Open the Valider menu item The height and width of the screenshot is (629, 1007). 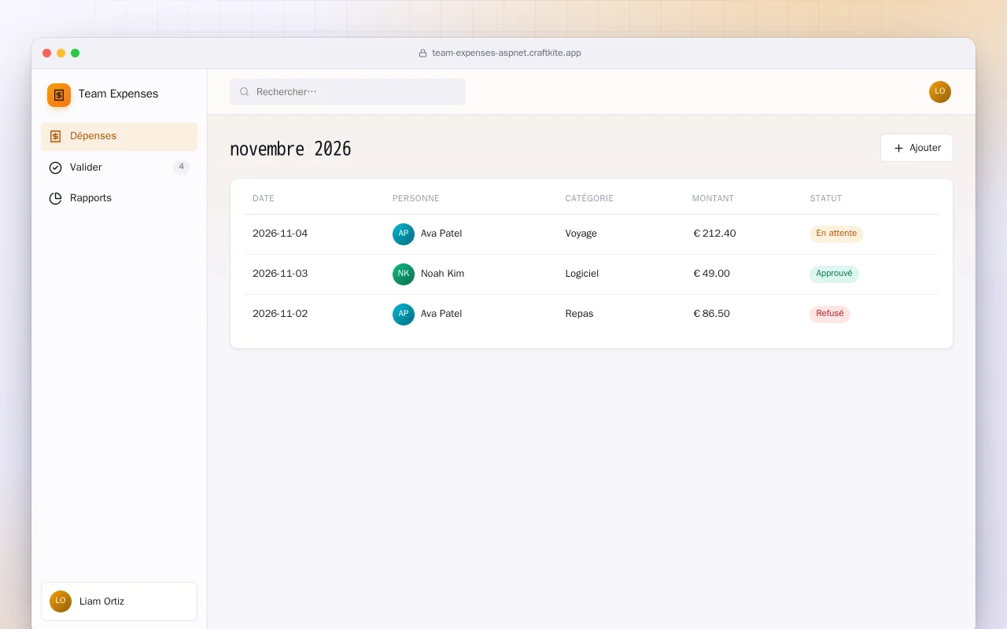pyautogui.click(x=119, y=167)
